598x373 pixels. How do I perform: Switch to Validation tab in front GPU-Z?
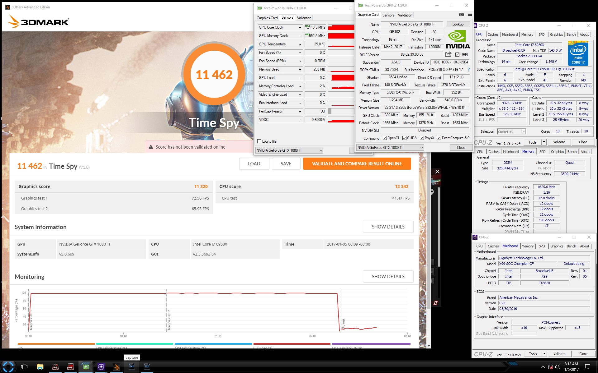click(405, 15)
